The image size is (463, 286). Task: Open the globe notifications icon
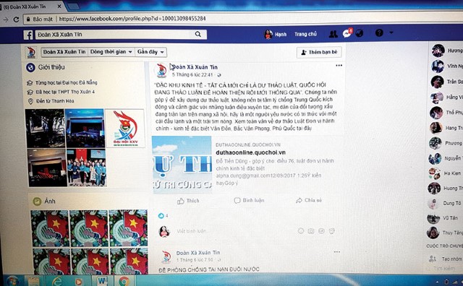360,33
